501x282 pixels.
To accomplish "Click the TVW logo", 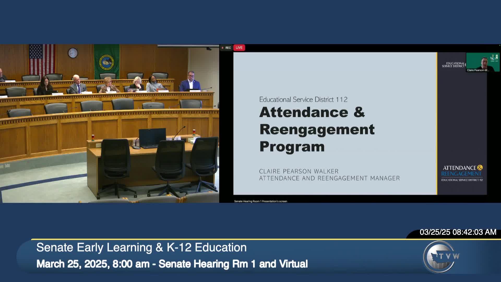I will (441, 257).
